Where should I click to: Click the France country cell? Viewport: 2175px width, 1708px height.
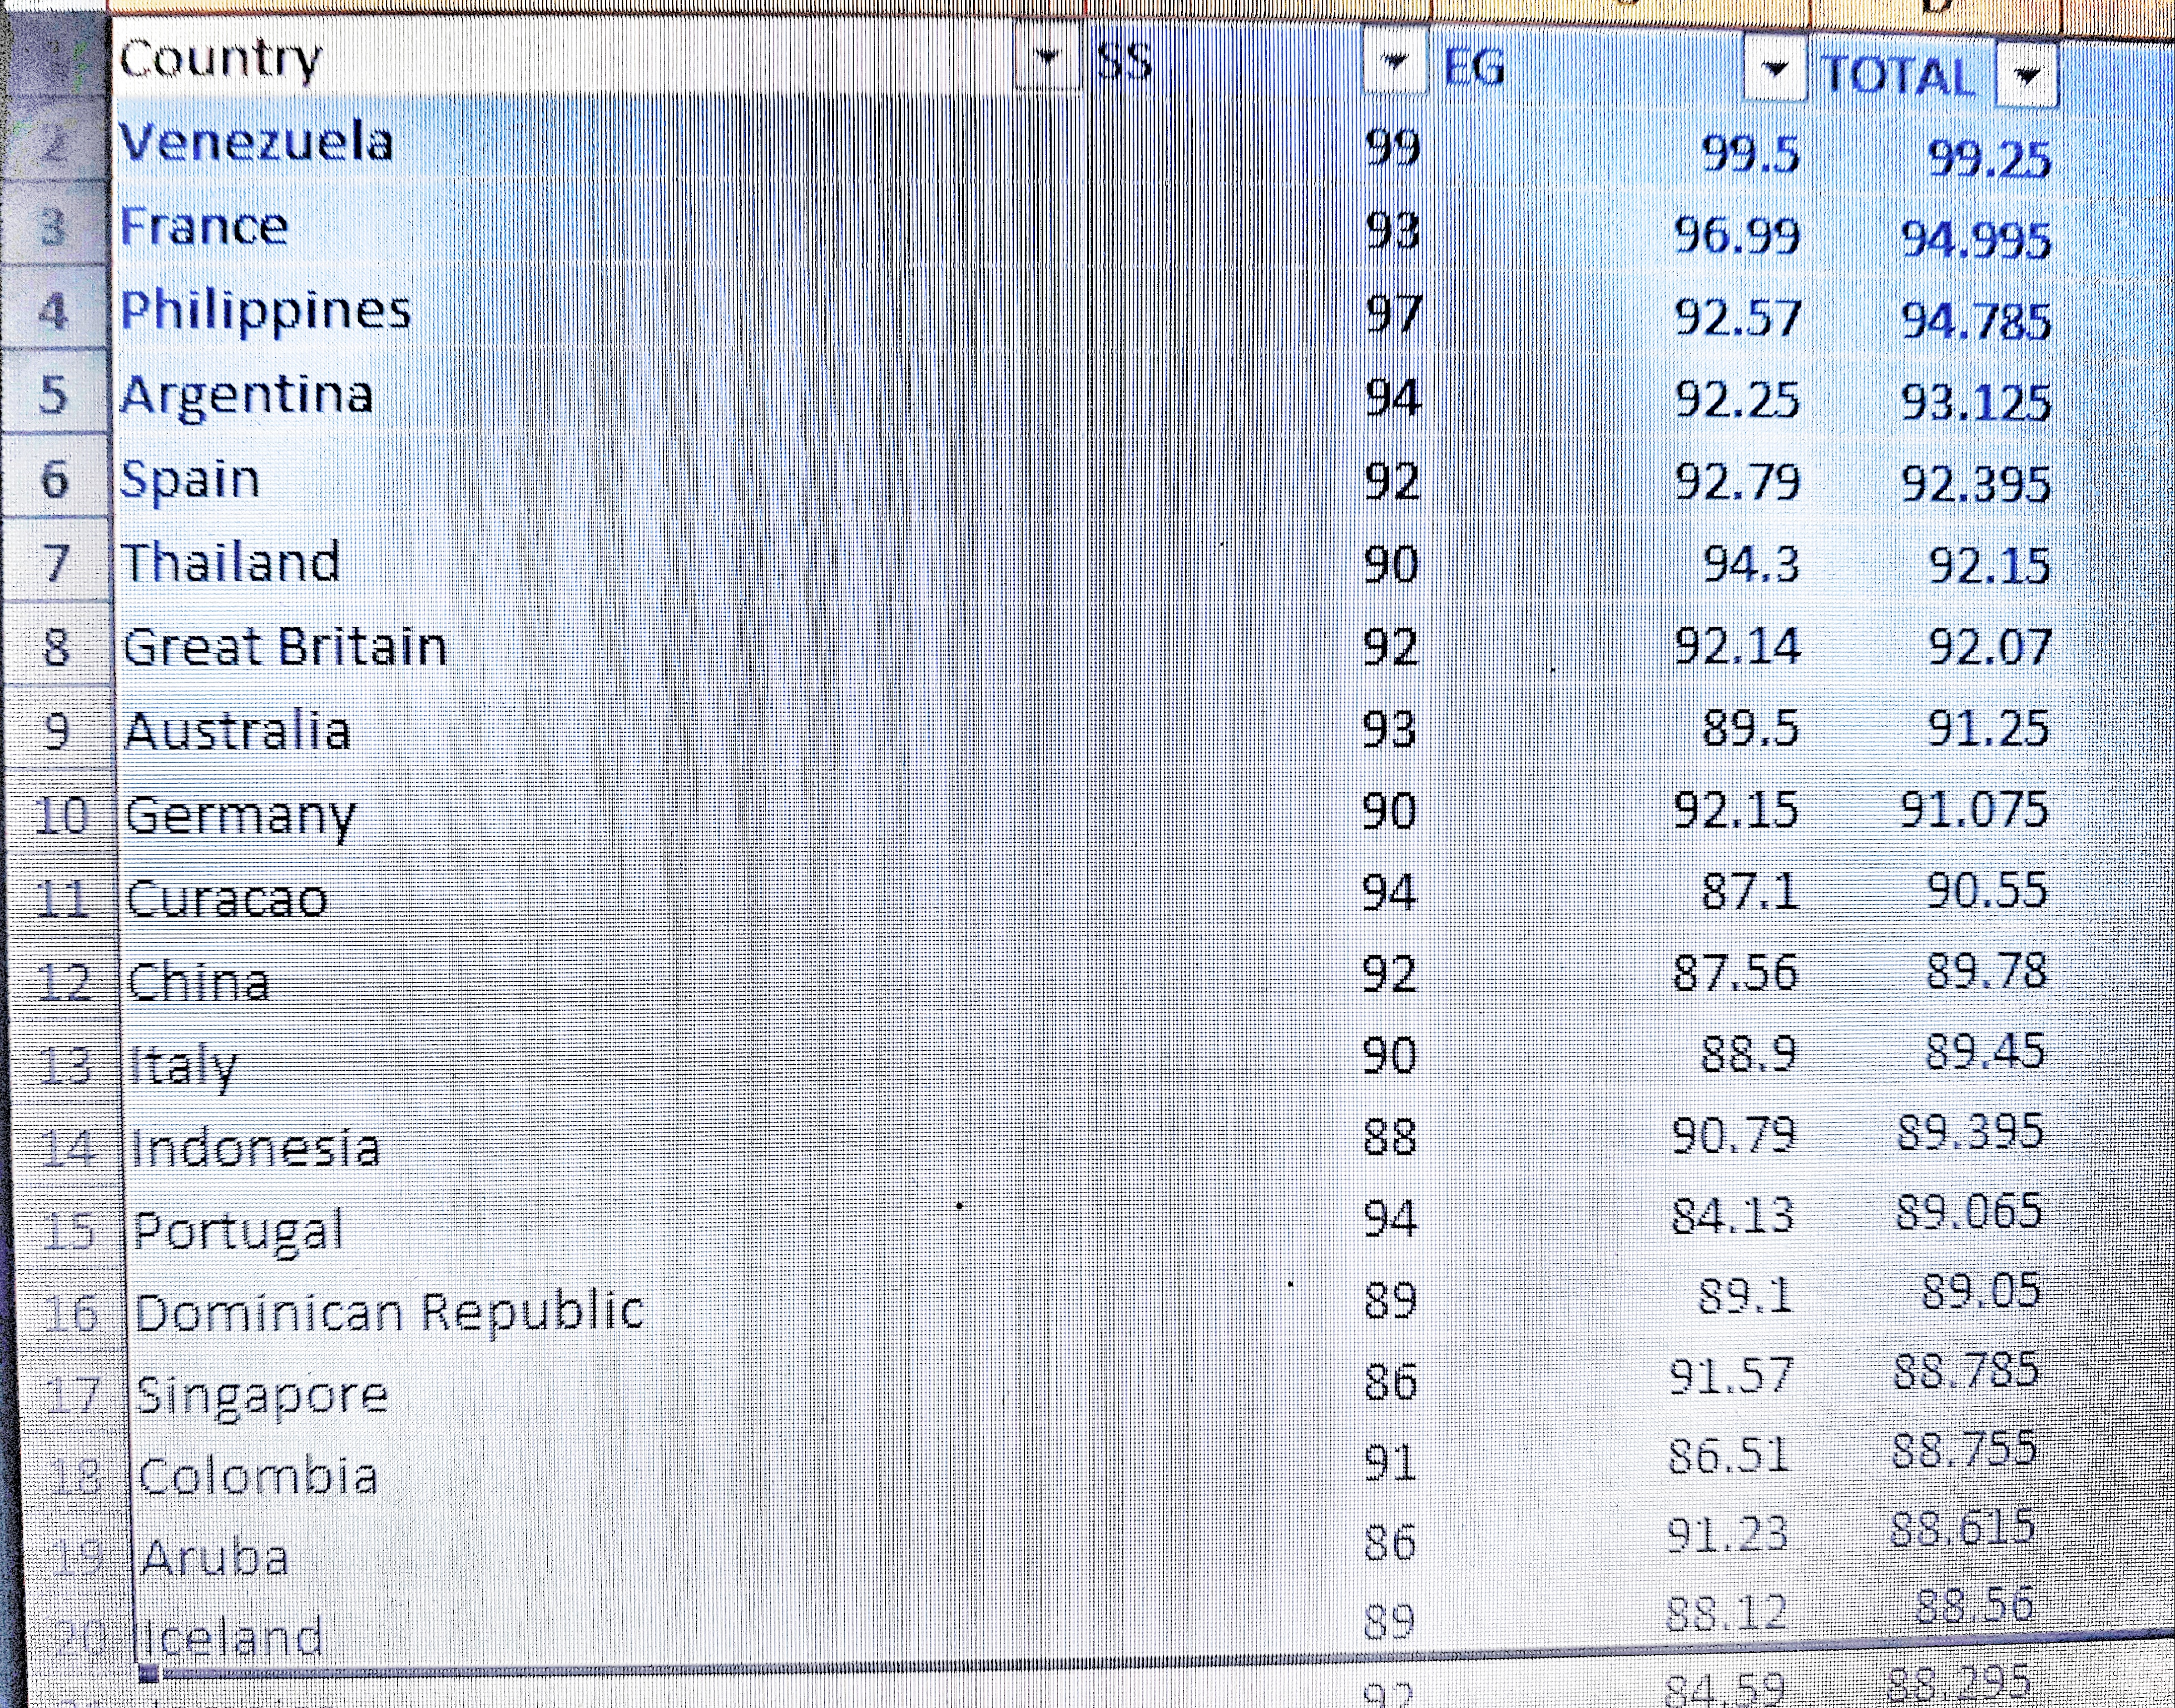(205, 227)
